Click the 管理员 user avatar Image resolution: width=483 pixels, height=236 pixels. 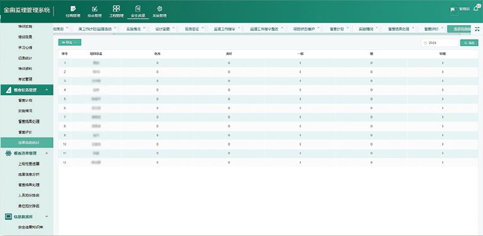[x=454, y=11]
